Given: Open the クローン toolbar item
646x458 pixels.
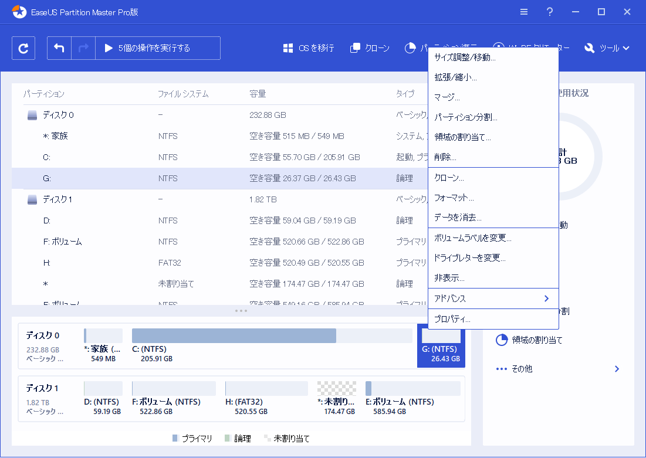Looking at the screenshot, I should click(370, 48).
